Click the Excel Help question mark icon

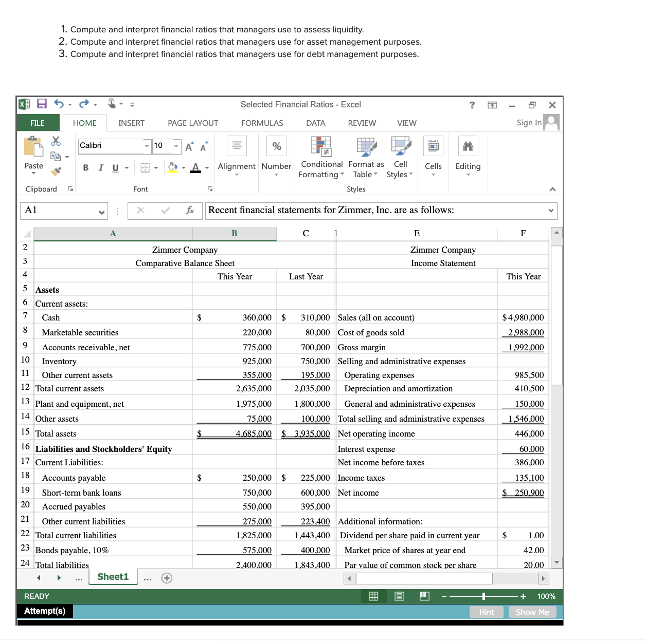coord(472,105)
